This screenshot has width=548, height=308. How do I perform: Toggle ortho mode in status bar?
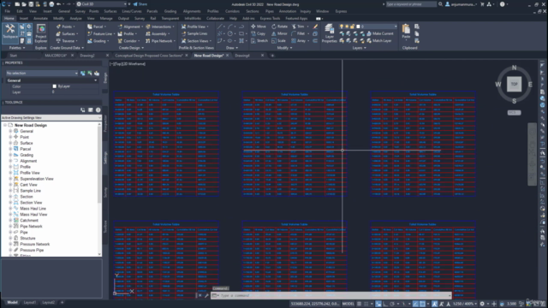[x=385, y=304]
